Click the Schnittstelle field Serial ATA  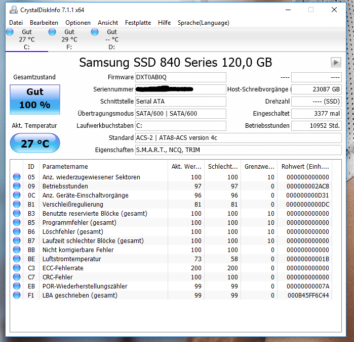181,102
